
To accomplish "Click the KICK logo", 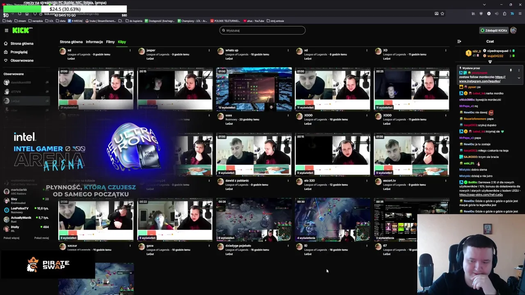I will coord(22,30).
